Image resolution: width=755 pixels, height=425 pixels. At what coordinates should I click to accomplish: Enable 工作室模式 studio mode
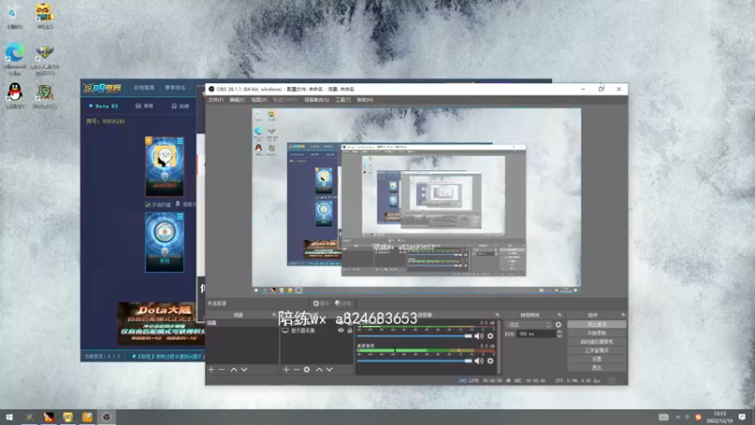(596, 350)
